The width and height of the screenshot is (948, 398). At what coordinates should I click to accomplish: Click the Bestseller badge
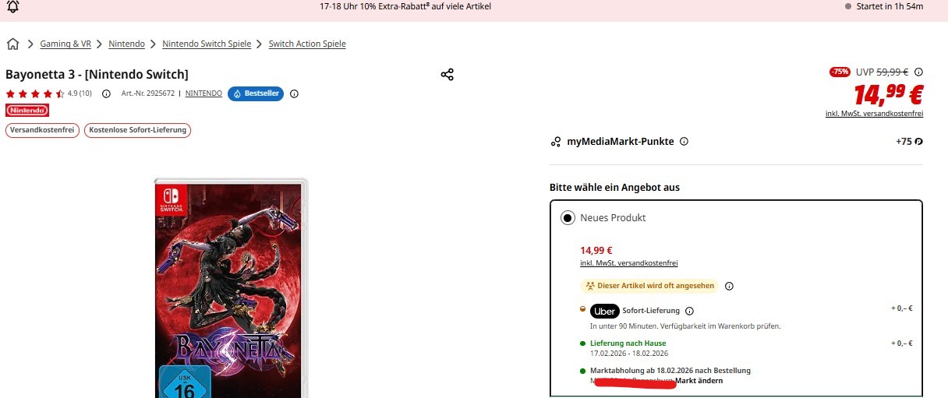coord(256,93)
